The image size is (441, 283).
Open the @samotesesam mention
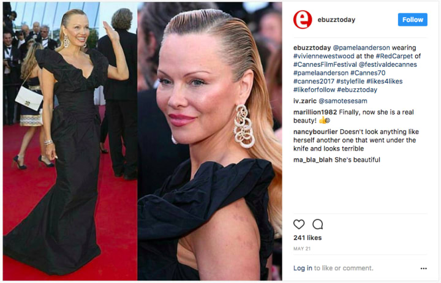point(343,100)
